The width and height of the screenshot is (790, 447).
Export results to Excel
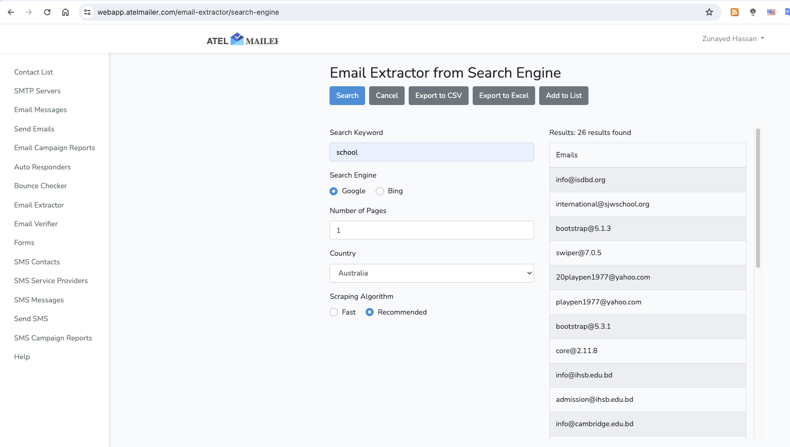point(504,95)
